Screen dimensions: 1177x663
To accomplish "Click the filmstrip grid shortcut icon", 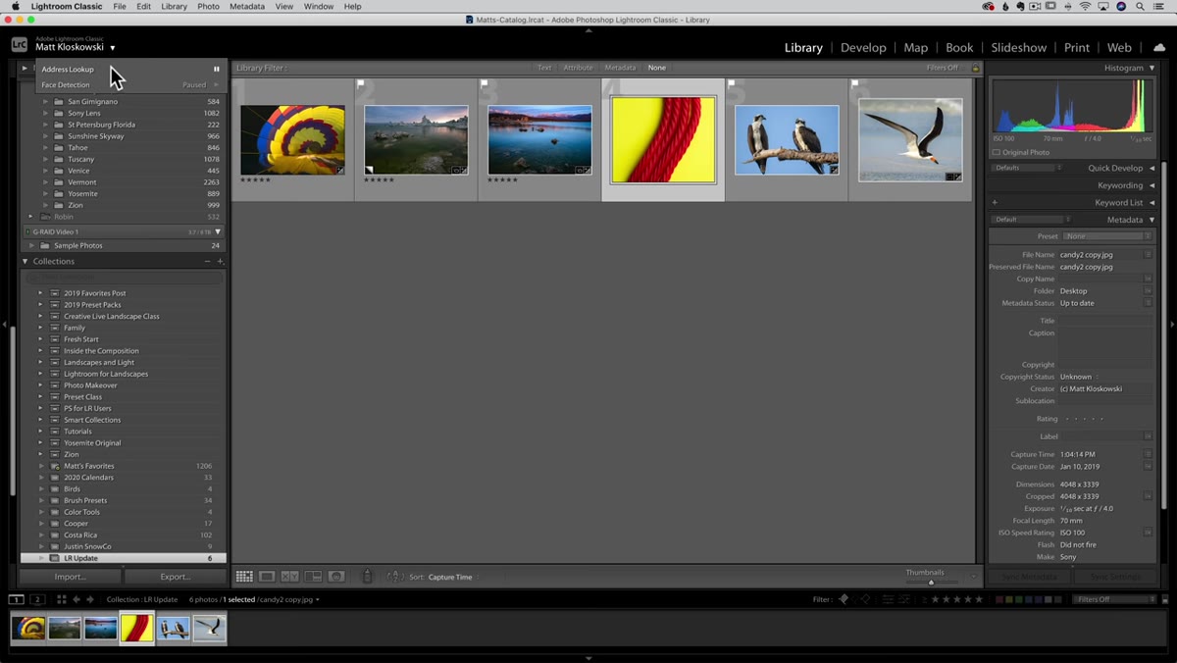I will [61, 599].
